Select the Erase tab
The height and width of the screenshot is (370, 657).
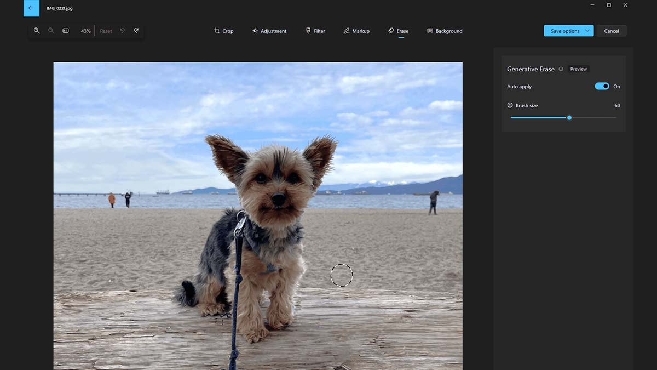point(398,31)
